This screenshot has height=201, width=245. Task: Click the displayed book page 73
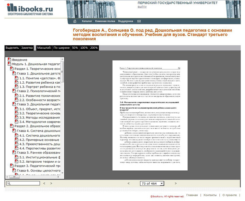click(x=150, y=115)
